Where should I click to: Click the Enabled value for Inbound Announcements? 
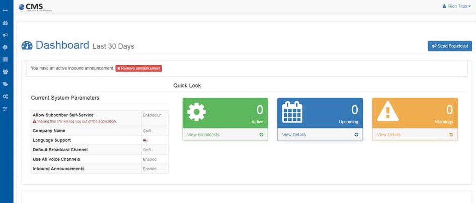tap(150, 169)
